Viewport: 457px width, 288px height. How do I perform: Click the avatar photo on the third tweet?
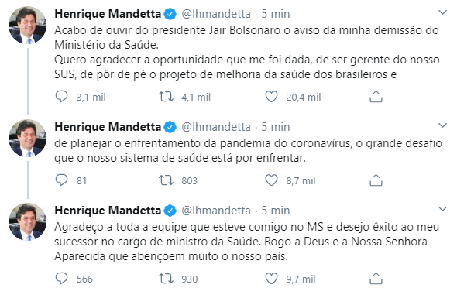point(27,221)
